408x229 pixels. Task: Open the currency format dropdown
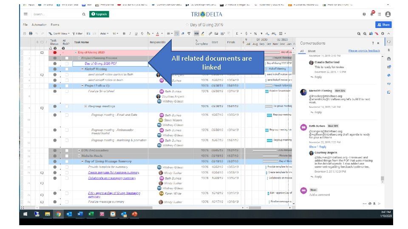(248, 34)
